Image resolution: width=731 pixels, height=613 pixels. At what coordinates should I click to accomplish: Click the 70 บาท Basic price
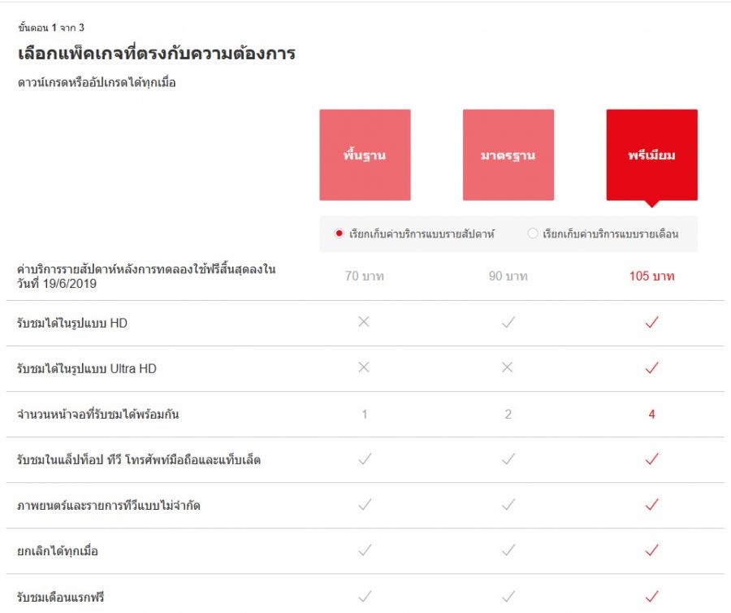click(x=365, y=276)
